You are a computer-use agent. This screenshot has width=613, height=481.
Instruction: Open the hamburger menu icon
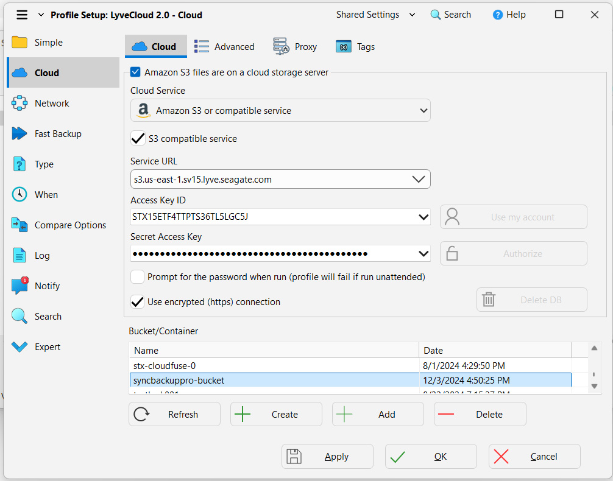(x=22, y=15)
